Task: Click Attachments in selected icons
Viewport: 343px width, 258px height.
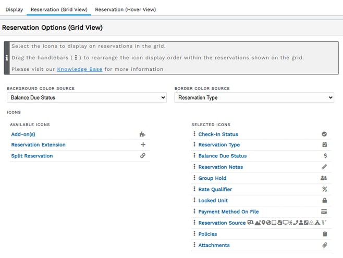Action: 214,245
